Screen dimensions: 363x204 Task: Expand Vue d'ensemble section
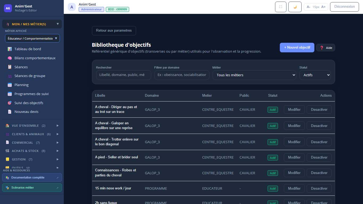(x=32, y=126)
